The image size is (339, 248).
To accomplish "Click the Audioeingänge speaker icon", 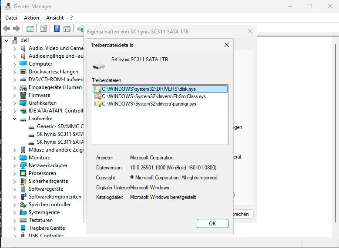I will [x=23, y=56].
